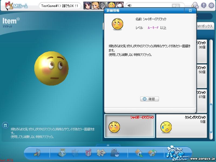Click the exit door icon in bottom bar
Viewport: 216px width, 162px height.
point(37,153)
